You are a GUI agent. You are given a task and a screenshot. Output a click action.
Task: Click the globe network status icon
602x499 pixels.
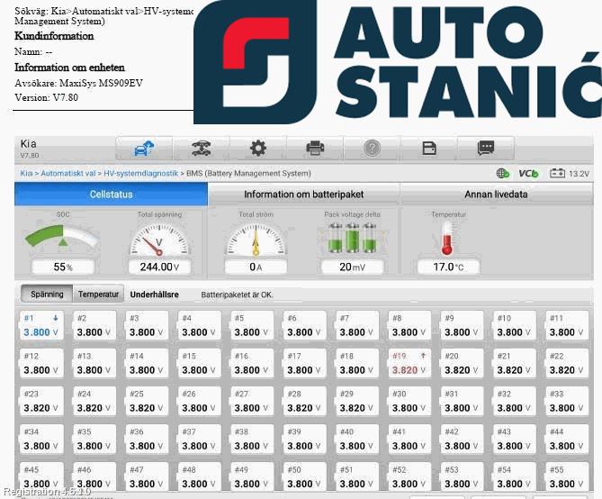pyautogui.click(x=502, y=173)
